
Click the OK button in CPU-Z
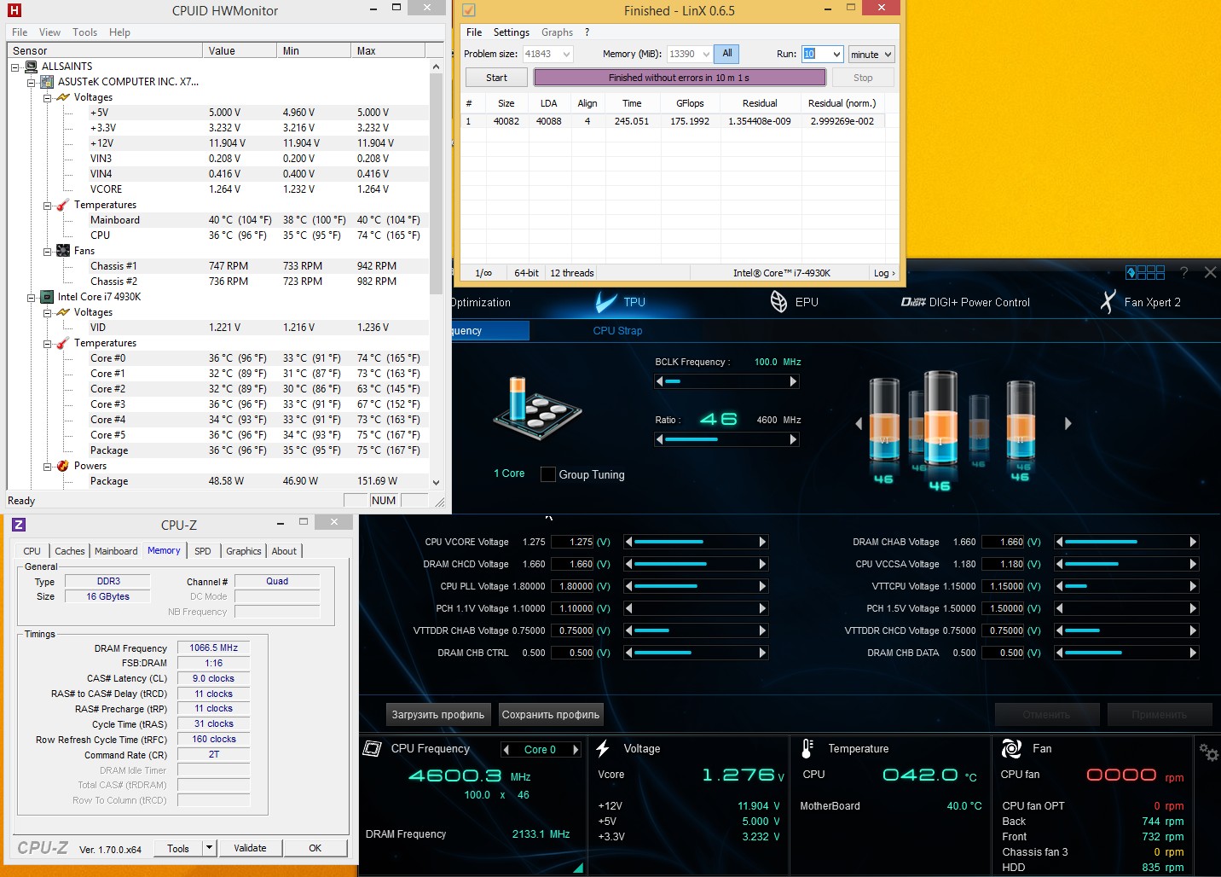pos(315,848)
